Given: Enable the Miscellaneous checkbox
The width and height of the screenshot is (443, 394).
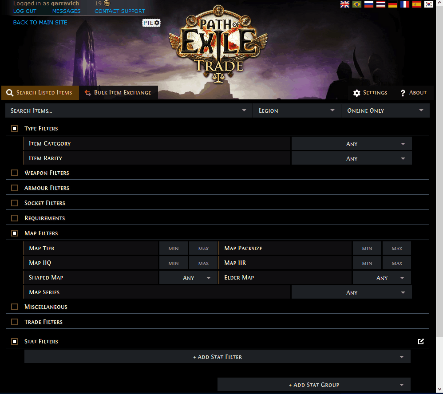Looking at the screenshot, I should [14, 307].
